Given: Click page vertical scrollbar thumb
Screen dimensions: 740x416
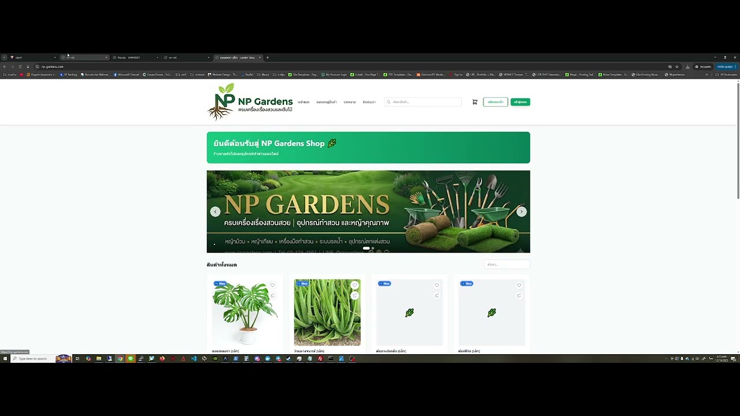Looking at the screenshot, I should click(x=738, y=141).
